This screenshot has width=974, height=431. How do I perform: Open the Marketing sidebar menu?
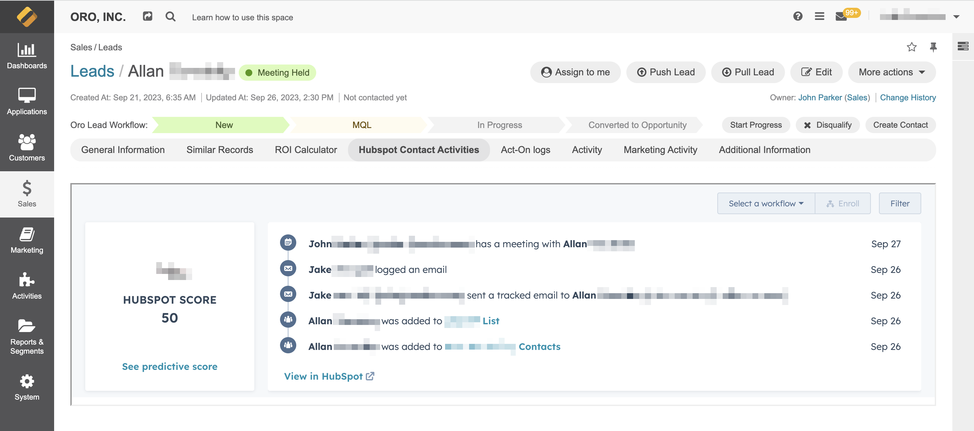point(27,240)
